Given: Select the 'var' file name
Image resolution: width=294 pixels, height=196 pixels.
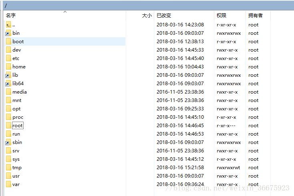Looking at the screenshot, I should click(16, 184).
